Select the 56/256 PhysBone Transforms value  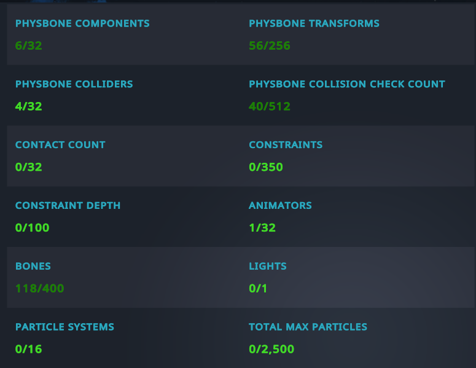coord(269,45)
